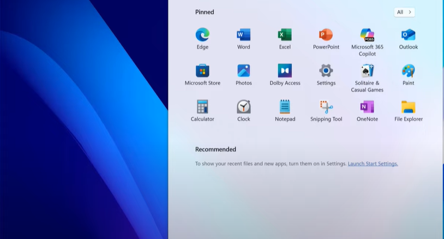Launch Word from pinned apps

tap(243, 35)
